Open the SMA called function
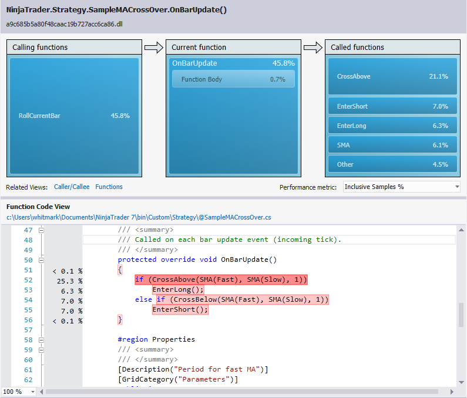 coord(392,144)
